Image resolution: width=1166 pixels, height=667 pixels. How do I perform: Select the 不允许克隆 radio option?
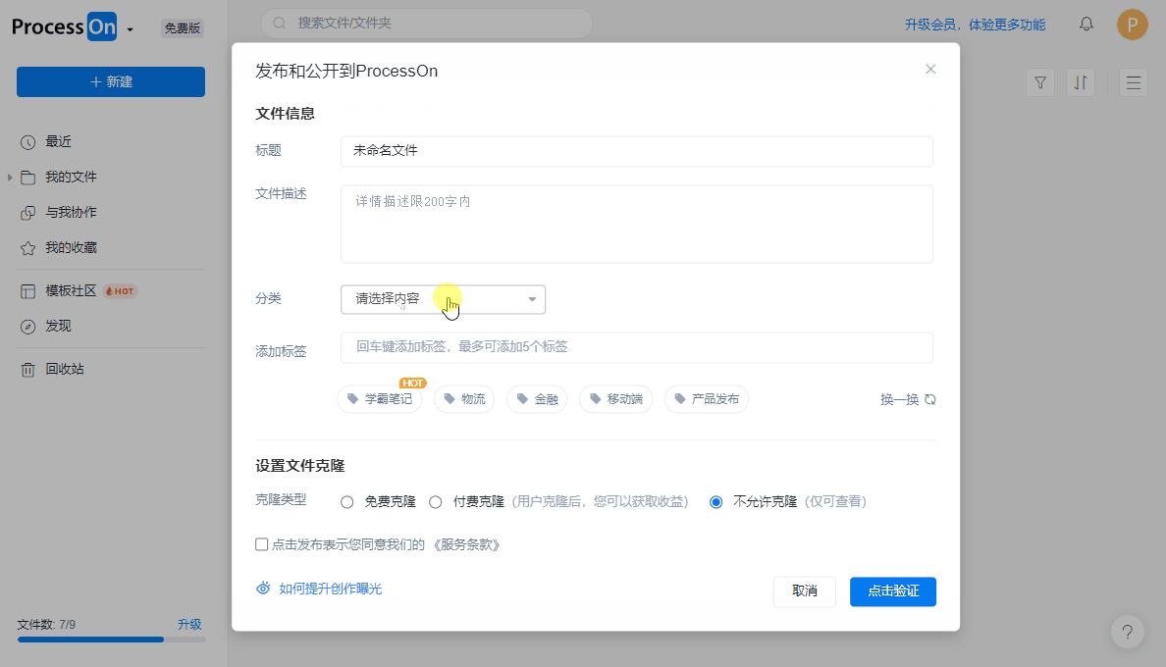[x=716, y=502]
